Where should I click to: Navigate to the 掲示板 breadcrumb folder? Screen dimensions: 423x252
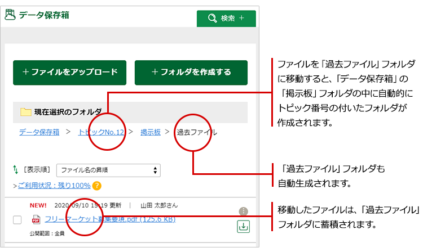click(151, 132)
